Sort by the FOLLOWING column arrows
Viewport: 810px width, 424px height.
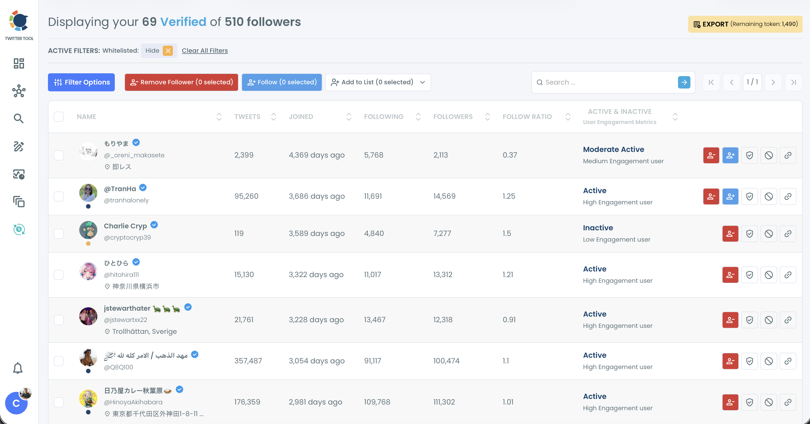[x=418, y=117]
